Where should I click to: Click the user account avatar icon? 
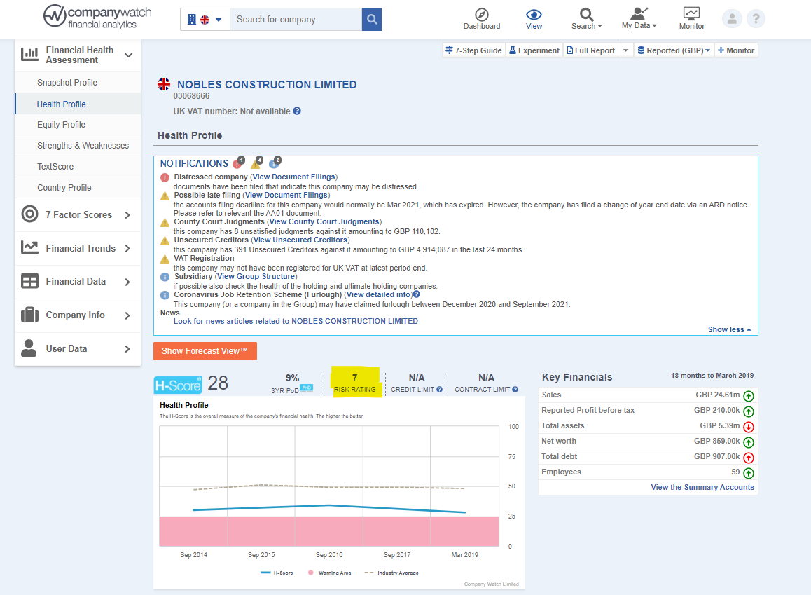point(732,19)
